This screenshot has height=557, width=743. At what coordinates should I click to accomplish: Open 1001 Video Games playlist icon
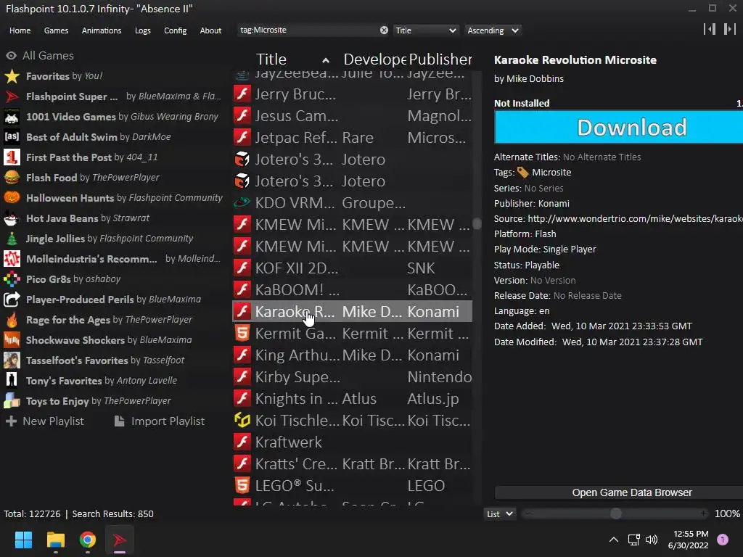[12, 117]
